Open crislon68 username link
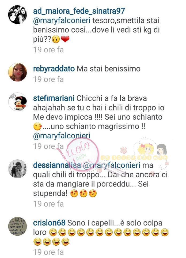The width and height of the screenshot is (186, 258). click(49, 223)
